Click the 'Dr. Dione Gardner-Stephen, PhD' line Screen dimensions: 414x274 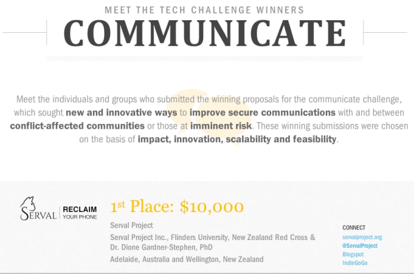[161, 247]
